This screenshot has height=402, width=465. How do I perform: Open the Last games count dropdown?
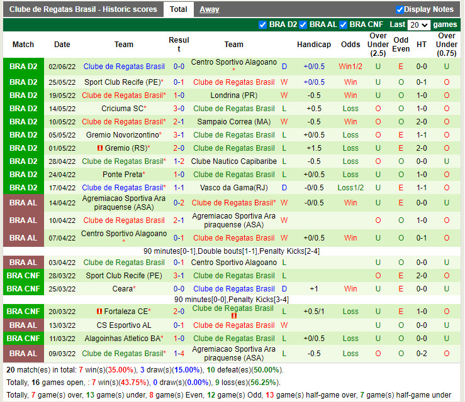[x=418, y=25]
